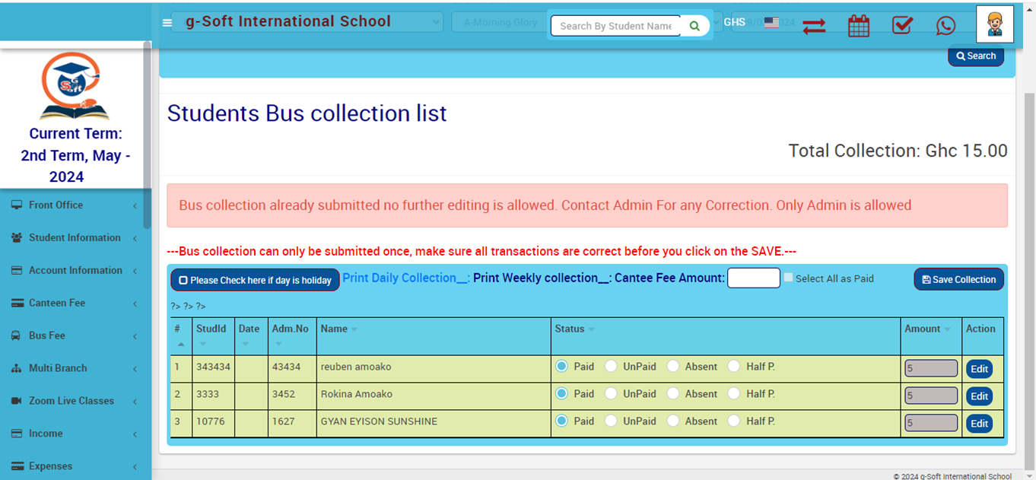Expand the Bus Fee sidebar menu
Viewport: 1036px width, 480px height.
[75, 335]
